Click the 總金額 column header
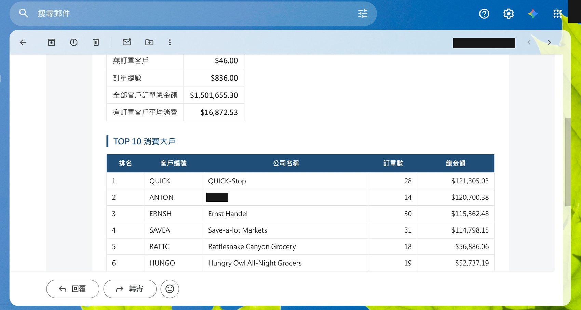The height and width of the screenshot is (310, 581). [456, 163]
